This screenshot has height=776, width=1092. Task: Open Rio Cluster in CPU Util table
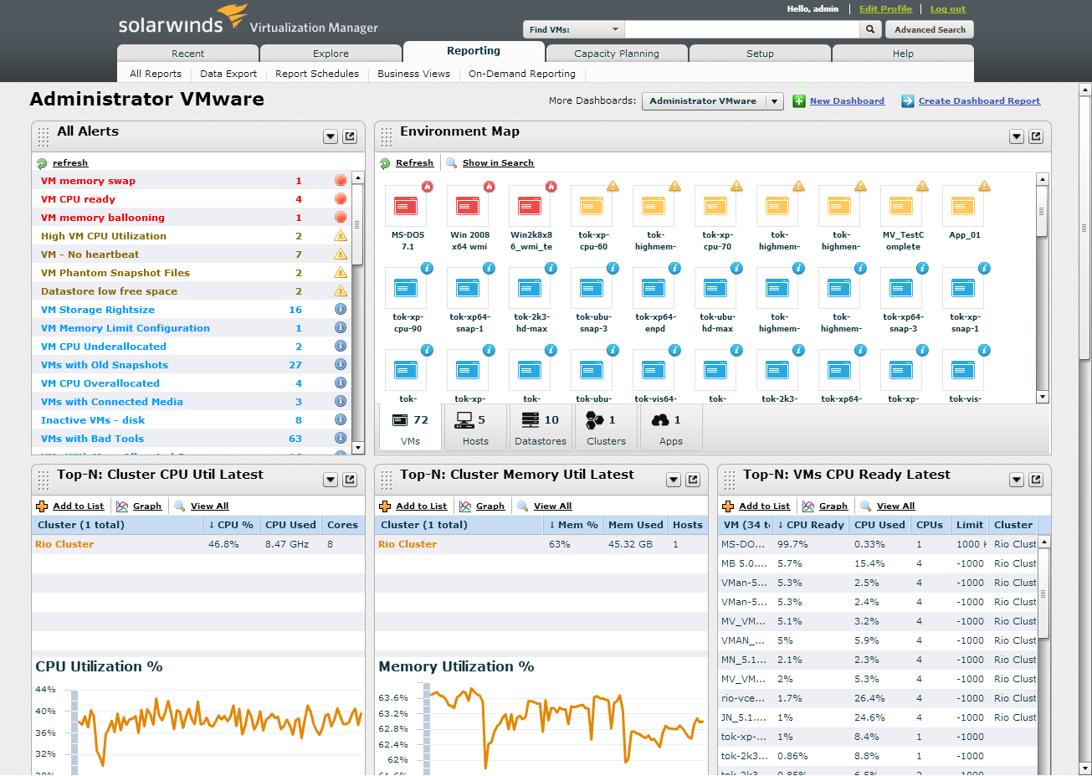pos(64,544)
